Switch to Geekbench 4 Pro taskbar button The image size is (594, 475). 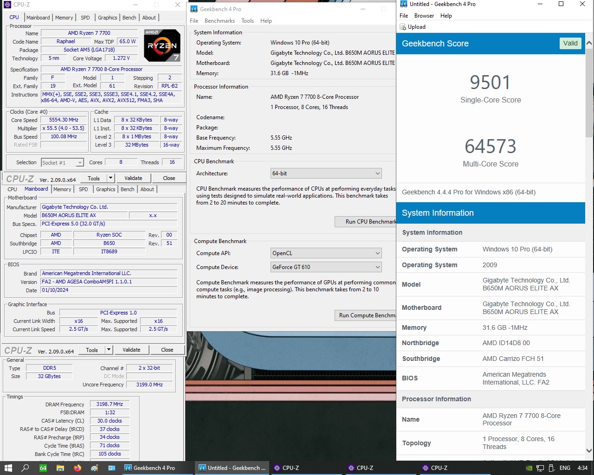pyautogui.click(x=157, y=468)
